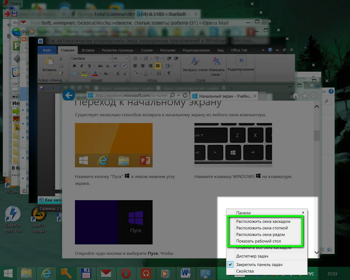Open DAEMON Tools Lite desktop shortcut
The image size is (350, 280).
click(x=13, y=219)
